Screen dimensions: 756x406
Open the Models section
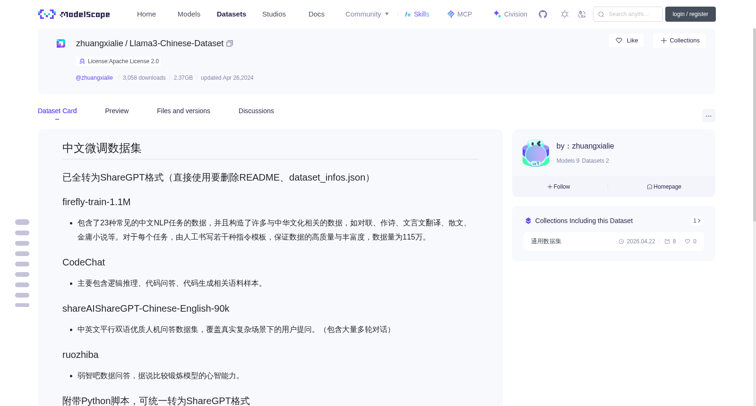[x=189, y=14]
